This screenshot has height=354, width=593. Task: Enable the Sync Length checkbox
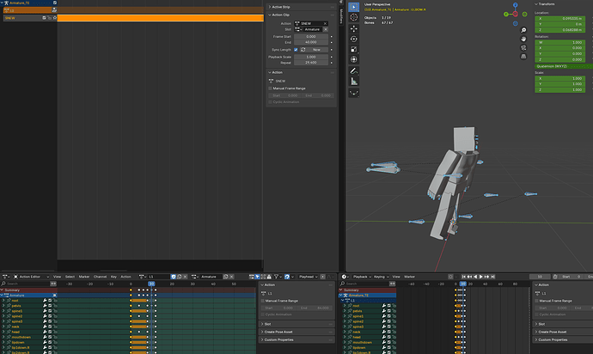(296, 50)
